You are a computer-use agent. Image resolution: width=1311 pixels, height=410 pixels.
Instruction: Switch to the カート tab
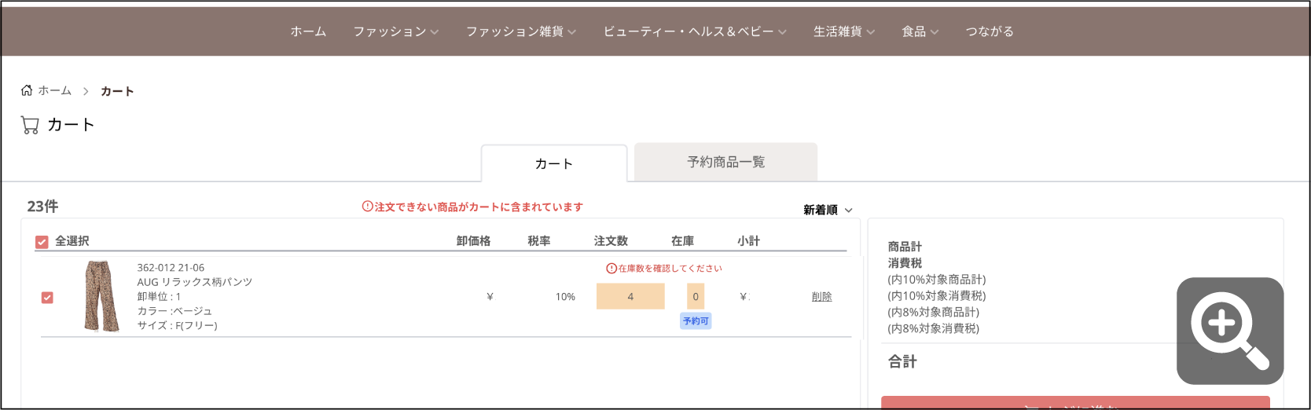(554, 163)
